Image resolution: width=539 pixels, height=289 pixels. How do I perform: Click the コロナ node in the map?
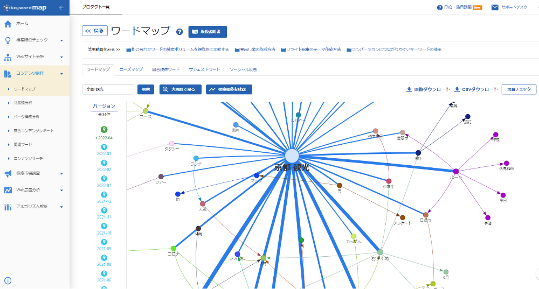tap(174, 249)
